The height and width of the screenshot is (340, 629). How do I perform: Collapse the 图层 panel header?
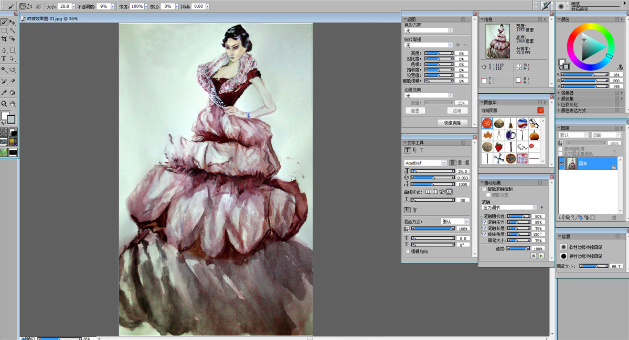pyautogui.click(x=559, y=128)
